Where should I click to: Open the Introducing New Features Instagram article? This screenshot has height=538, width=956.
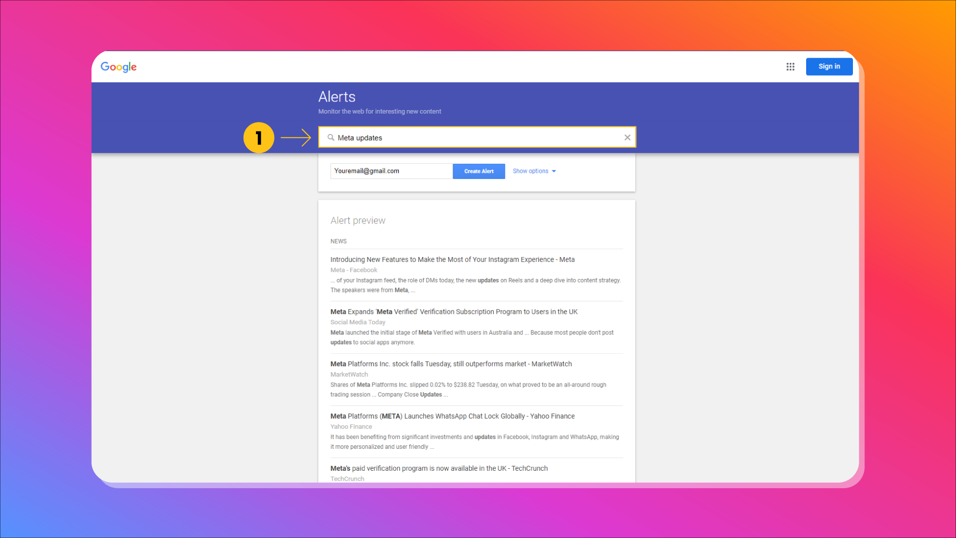point(452,260)
